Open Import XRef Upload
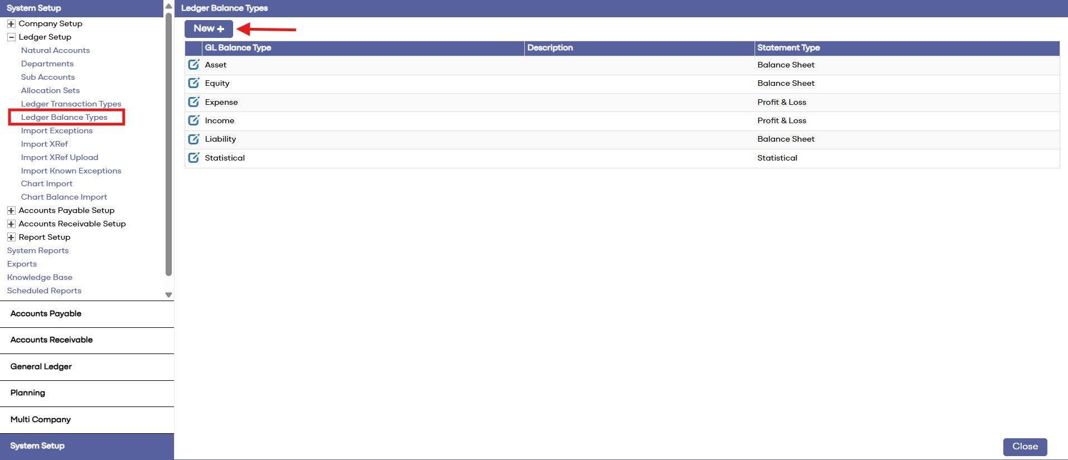The image size is (1068, 460). point(60,157)
